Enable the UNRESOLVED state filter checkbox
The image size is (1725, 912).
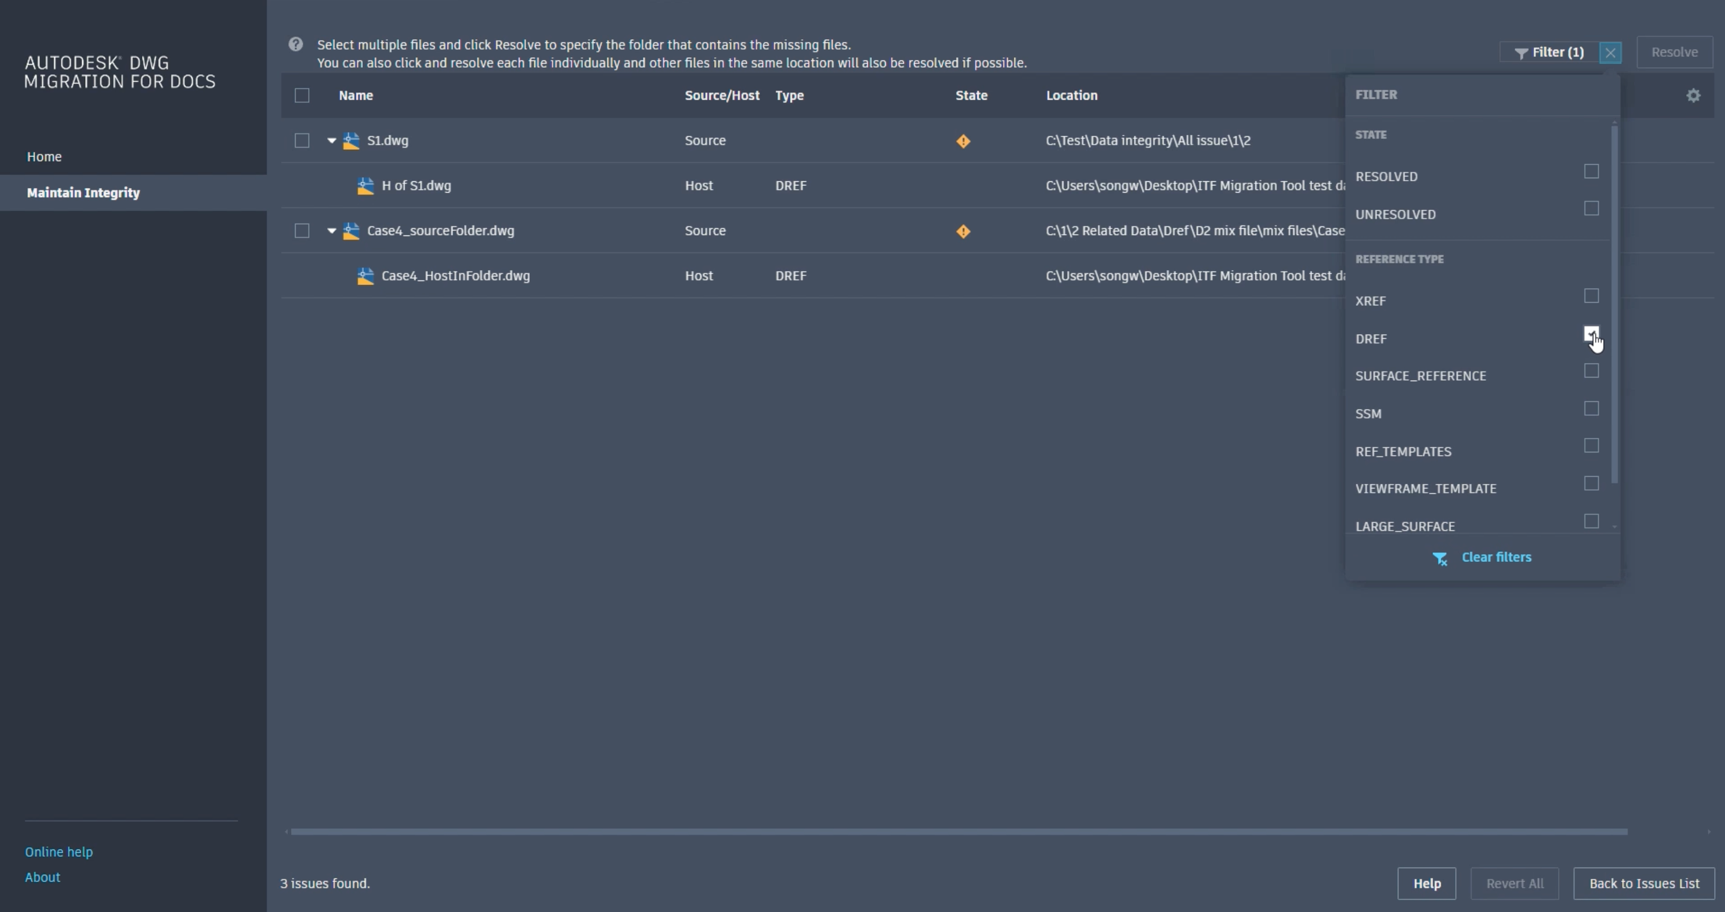coord(1591,209)
